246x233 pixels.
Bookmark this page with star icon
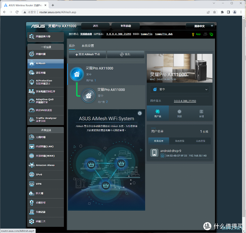click(214, 12)
